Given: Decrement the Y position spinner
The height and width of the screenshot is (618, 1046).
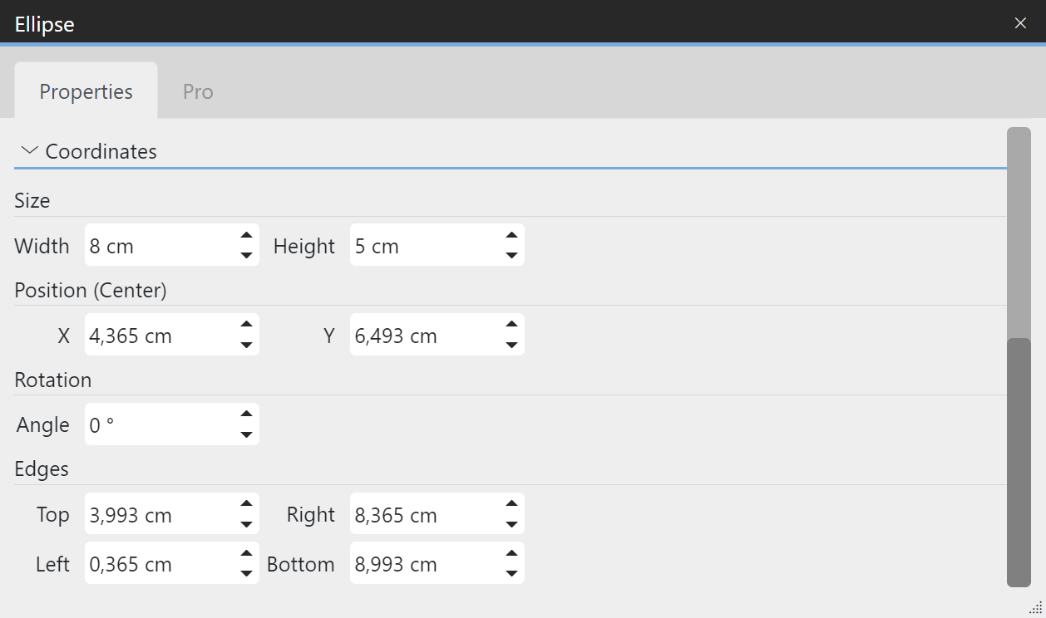Looking at the screenshot, I should 511,345.
